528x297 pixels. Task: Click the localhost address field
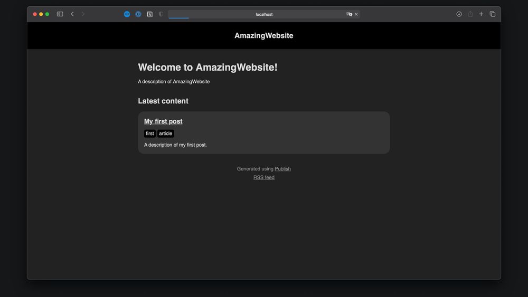click(264, 14)
